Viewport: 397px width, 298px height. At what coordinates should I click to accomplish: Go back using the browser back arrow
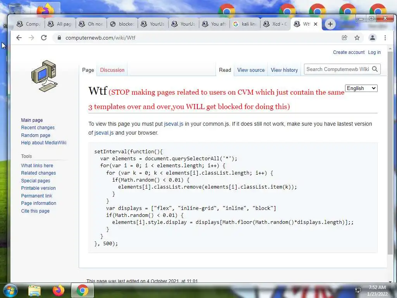[x=19, y=38]
